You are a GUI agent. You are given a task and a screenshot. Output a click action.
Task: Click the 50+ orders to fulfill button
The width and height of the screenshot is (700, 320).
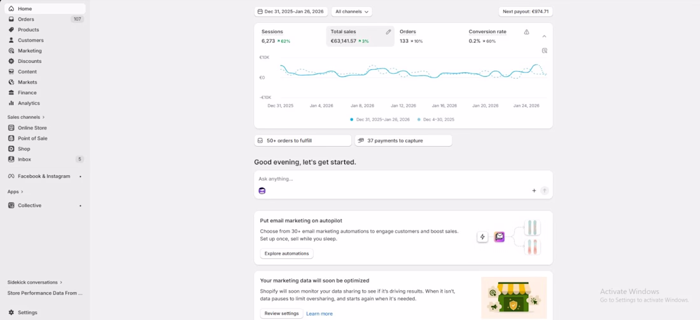(302, 140)
